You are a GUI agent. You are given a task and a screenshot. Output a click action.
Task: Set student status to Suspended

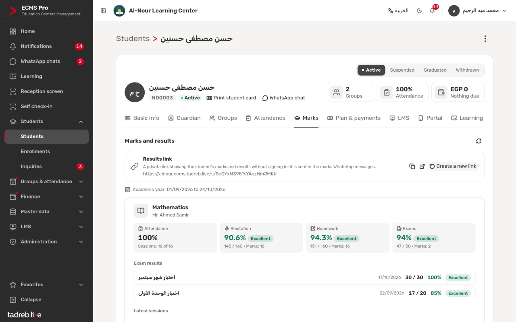point(402,70)
